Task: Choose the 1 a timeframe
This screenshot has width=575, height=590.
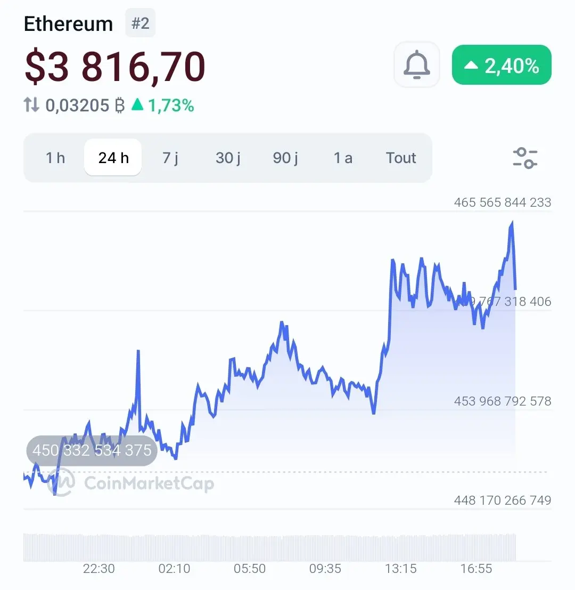Action: pos(343,158)
